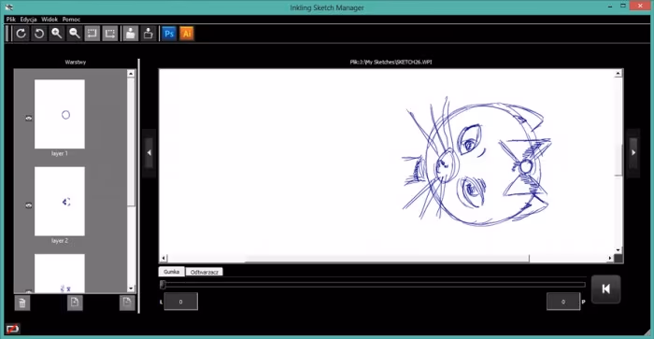The height and width of the screenshot is (339, 654).
Task: Click the highlighted folder import icon
Action: tap(131, 34)
